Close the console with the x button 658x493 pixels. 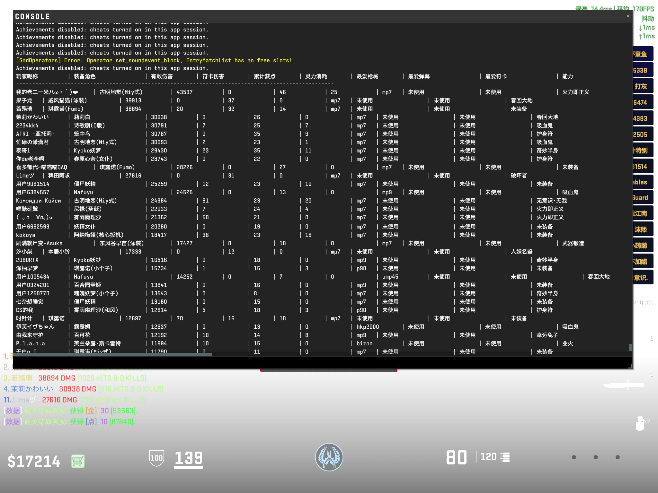[628, 16]
